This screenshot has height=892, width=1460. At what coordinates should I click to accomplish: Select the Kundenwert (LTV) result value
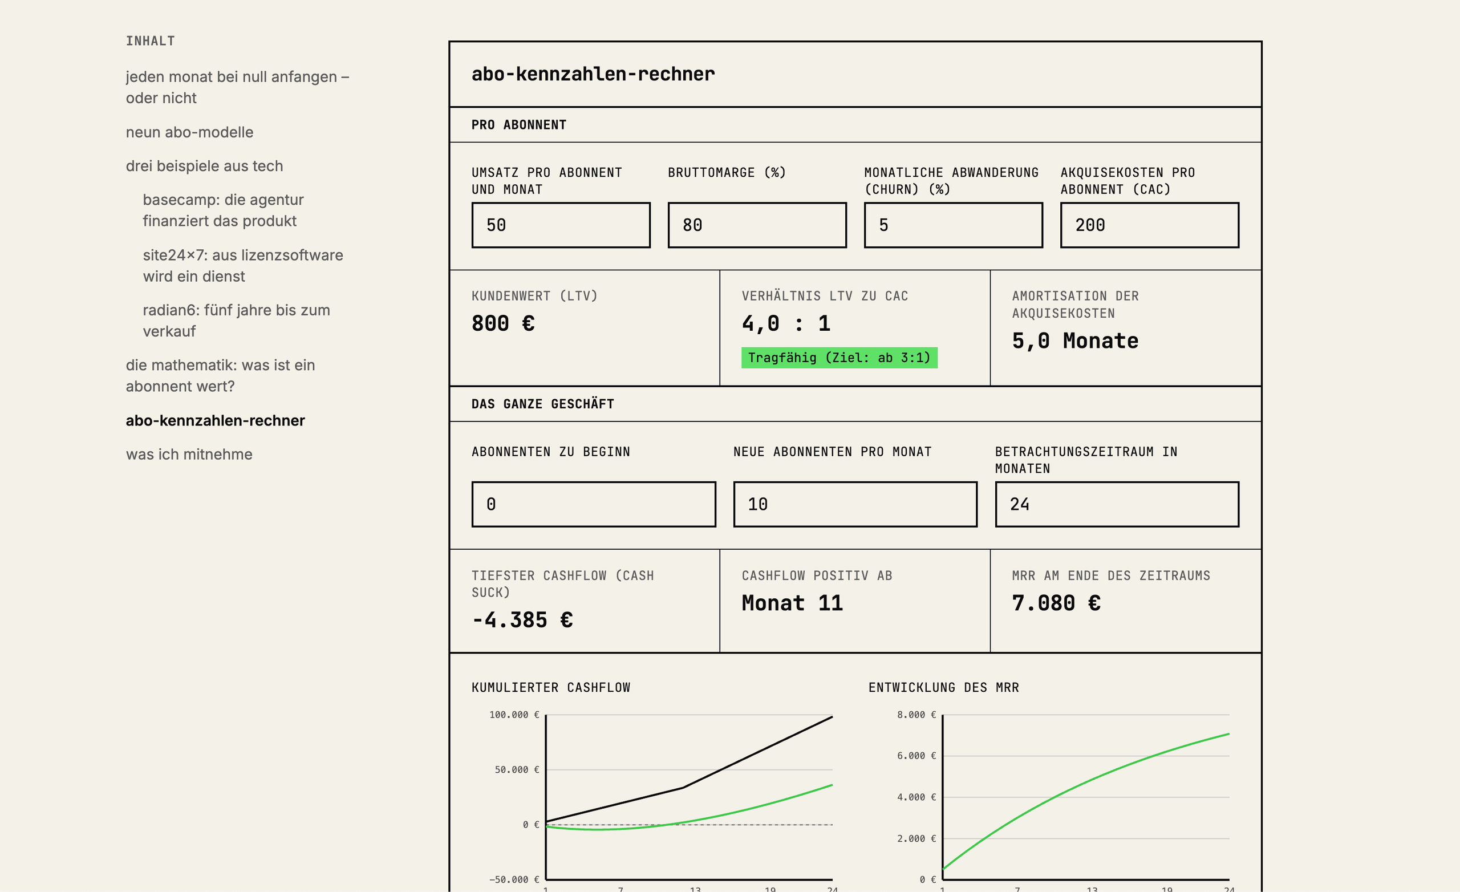pyautogui.click(x=503, y=323)
